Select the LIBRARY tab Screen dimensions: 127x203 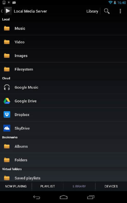point(79,186)
